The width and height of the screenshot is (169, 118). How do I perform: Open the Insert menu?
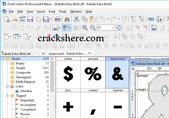41,12
